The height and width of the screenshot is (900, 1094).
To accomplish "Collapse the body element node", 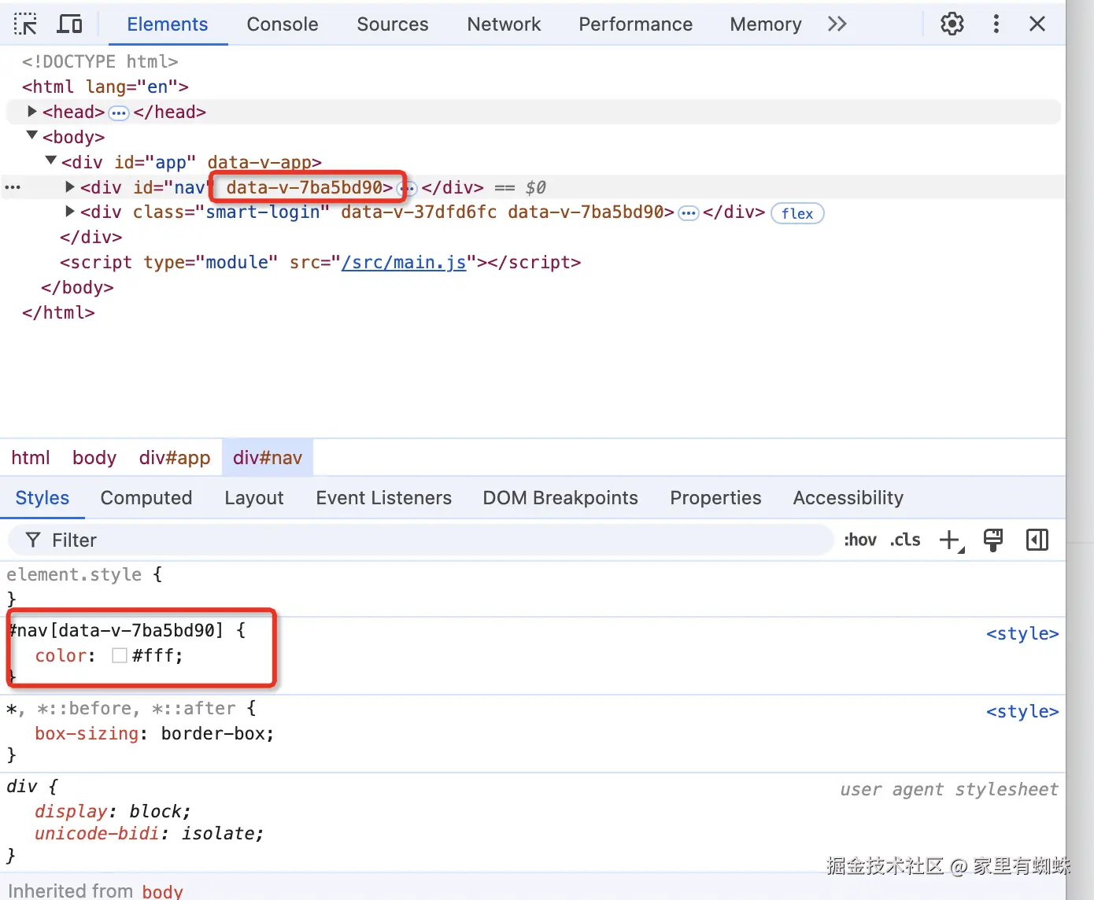I will 32,136.
